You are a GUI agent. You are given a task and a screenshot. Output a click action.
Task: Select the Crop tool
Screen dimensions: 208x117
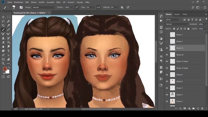point(3,25)
